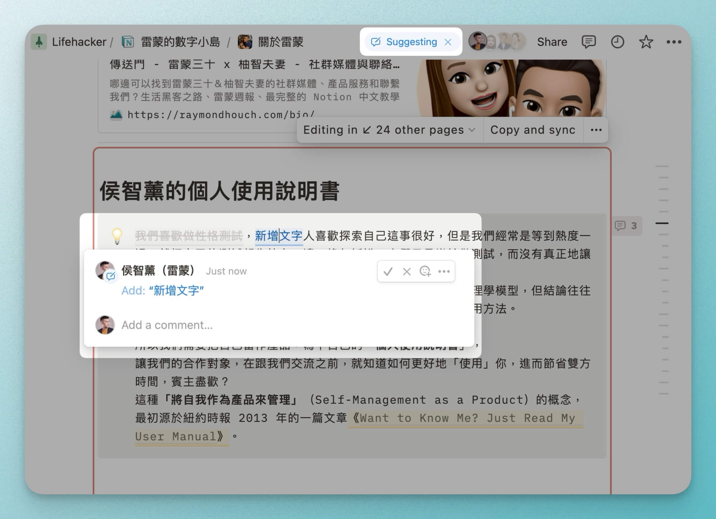The width and height of the screenshot is (716, 519).
Task: Open the 3 comments indicator beside callout
Action: 626,226
